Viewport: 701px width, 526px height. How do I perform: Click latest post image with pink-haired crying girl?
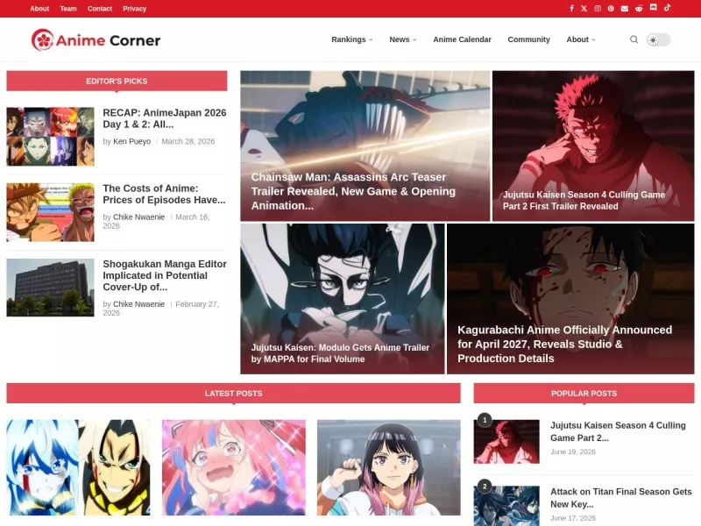point(234,467)
